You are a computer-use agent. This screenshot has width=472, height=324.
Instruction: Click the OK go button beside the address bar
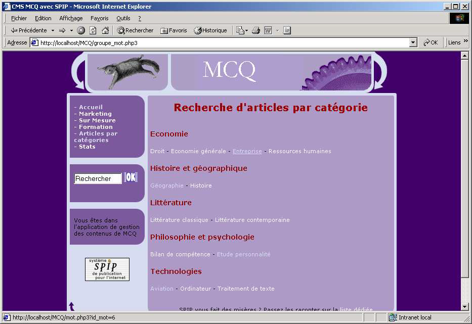click(x=431, y=43)
